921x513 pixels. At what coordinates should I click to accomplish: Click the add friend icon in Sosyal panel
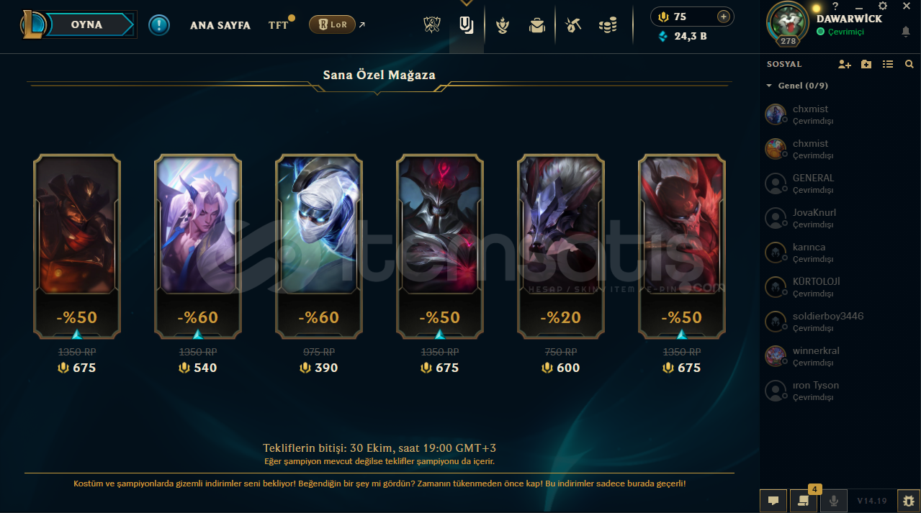click(x=845, y=64)
